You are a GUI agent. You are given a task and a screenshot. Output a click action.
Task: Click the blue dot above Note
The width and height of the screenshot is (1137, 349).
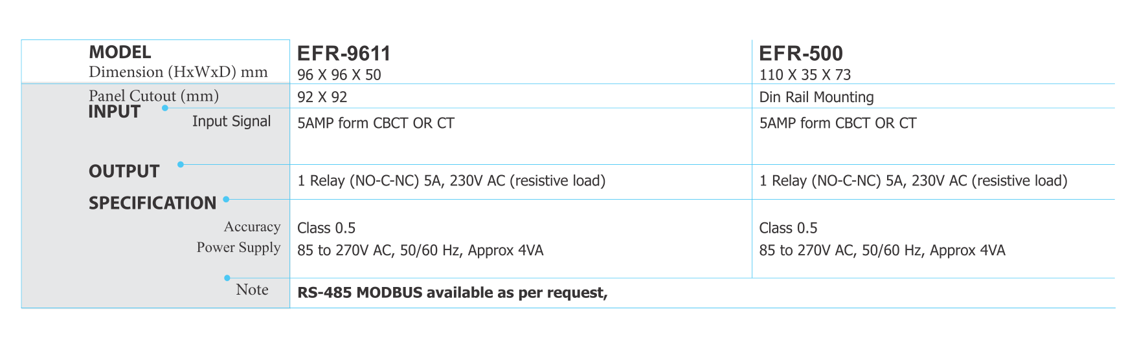227,278
